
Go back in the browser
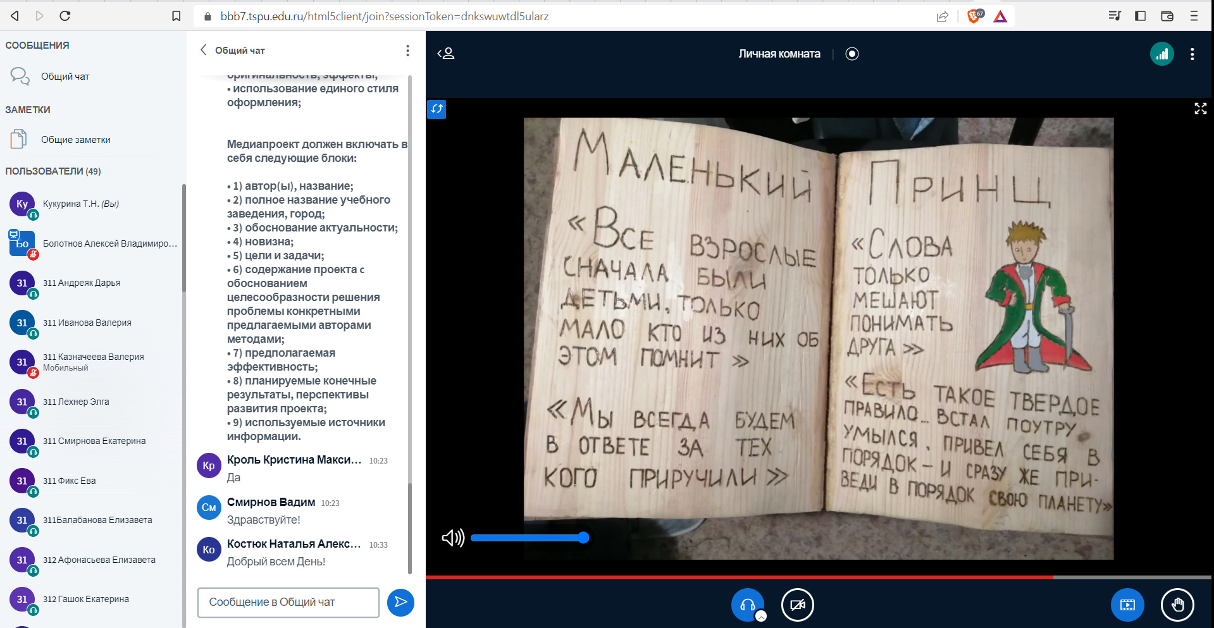point(15,16)
